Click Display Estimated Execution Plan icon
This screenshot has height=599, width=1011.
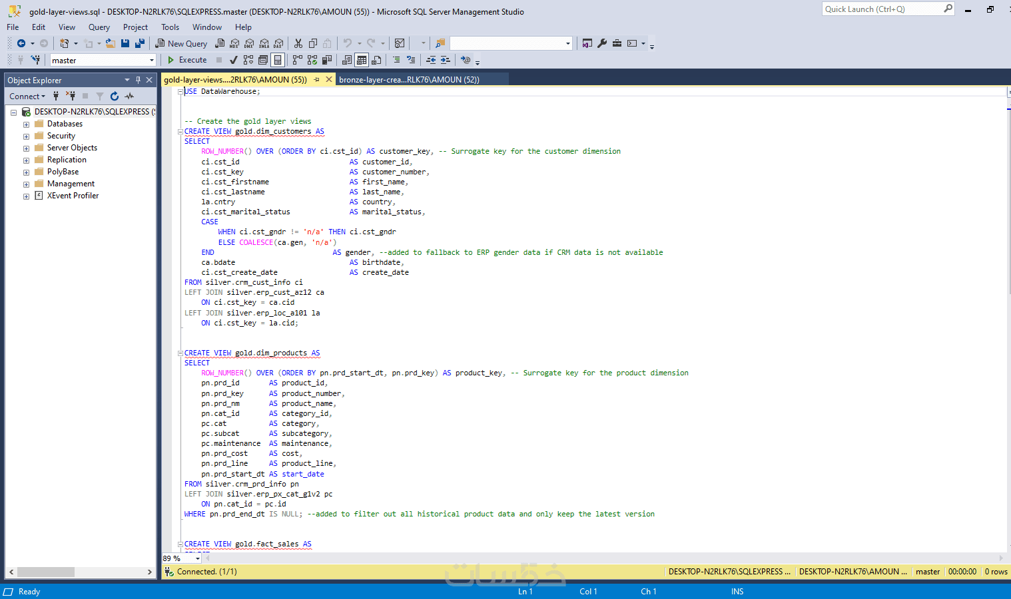[x=248, y=60]
